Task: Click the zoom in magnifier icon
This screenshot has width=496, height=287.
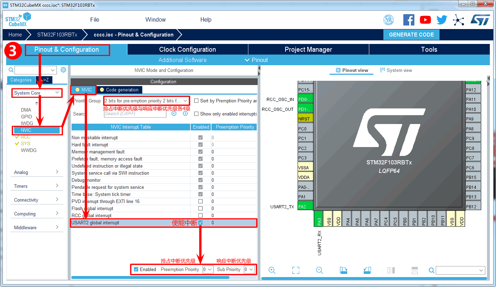Action: coord(272,270)
